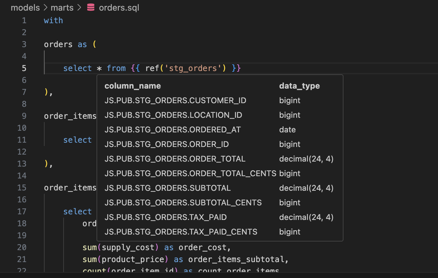Open the marts breadcrumb segment
Screen dimensions: 438x278
[62, 7]
